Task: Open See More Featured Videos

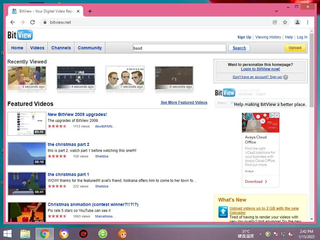Action: [184, 102]
